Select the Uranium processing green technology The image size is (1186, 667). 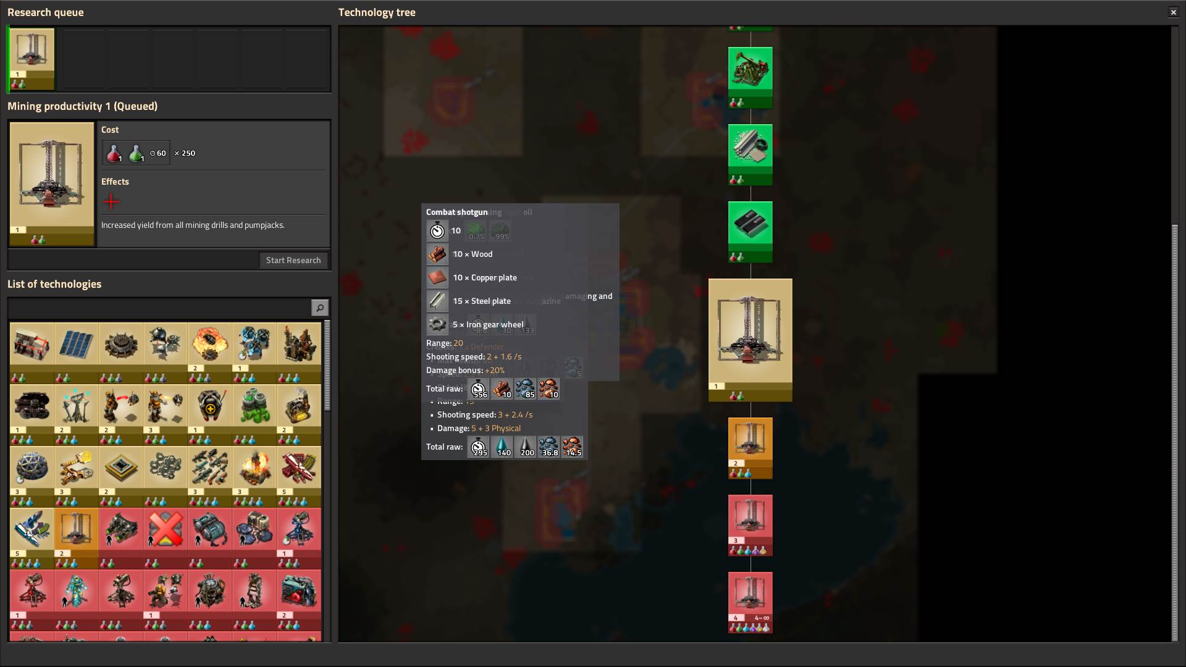[x=254, y=414]
